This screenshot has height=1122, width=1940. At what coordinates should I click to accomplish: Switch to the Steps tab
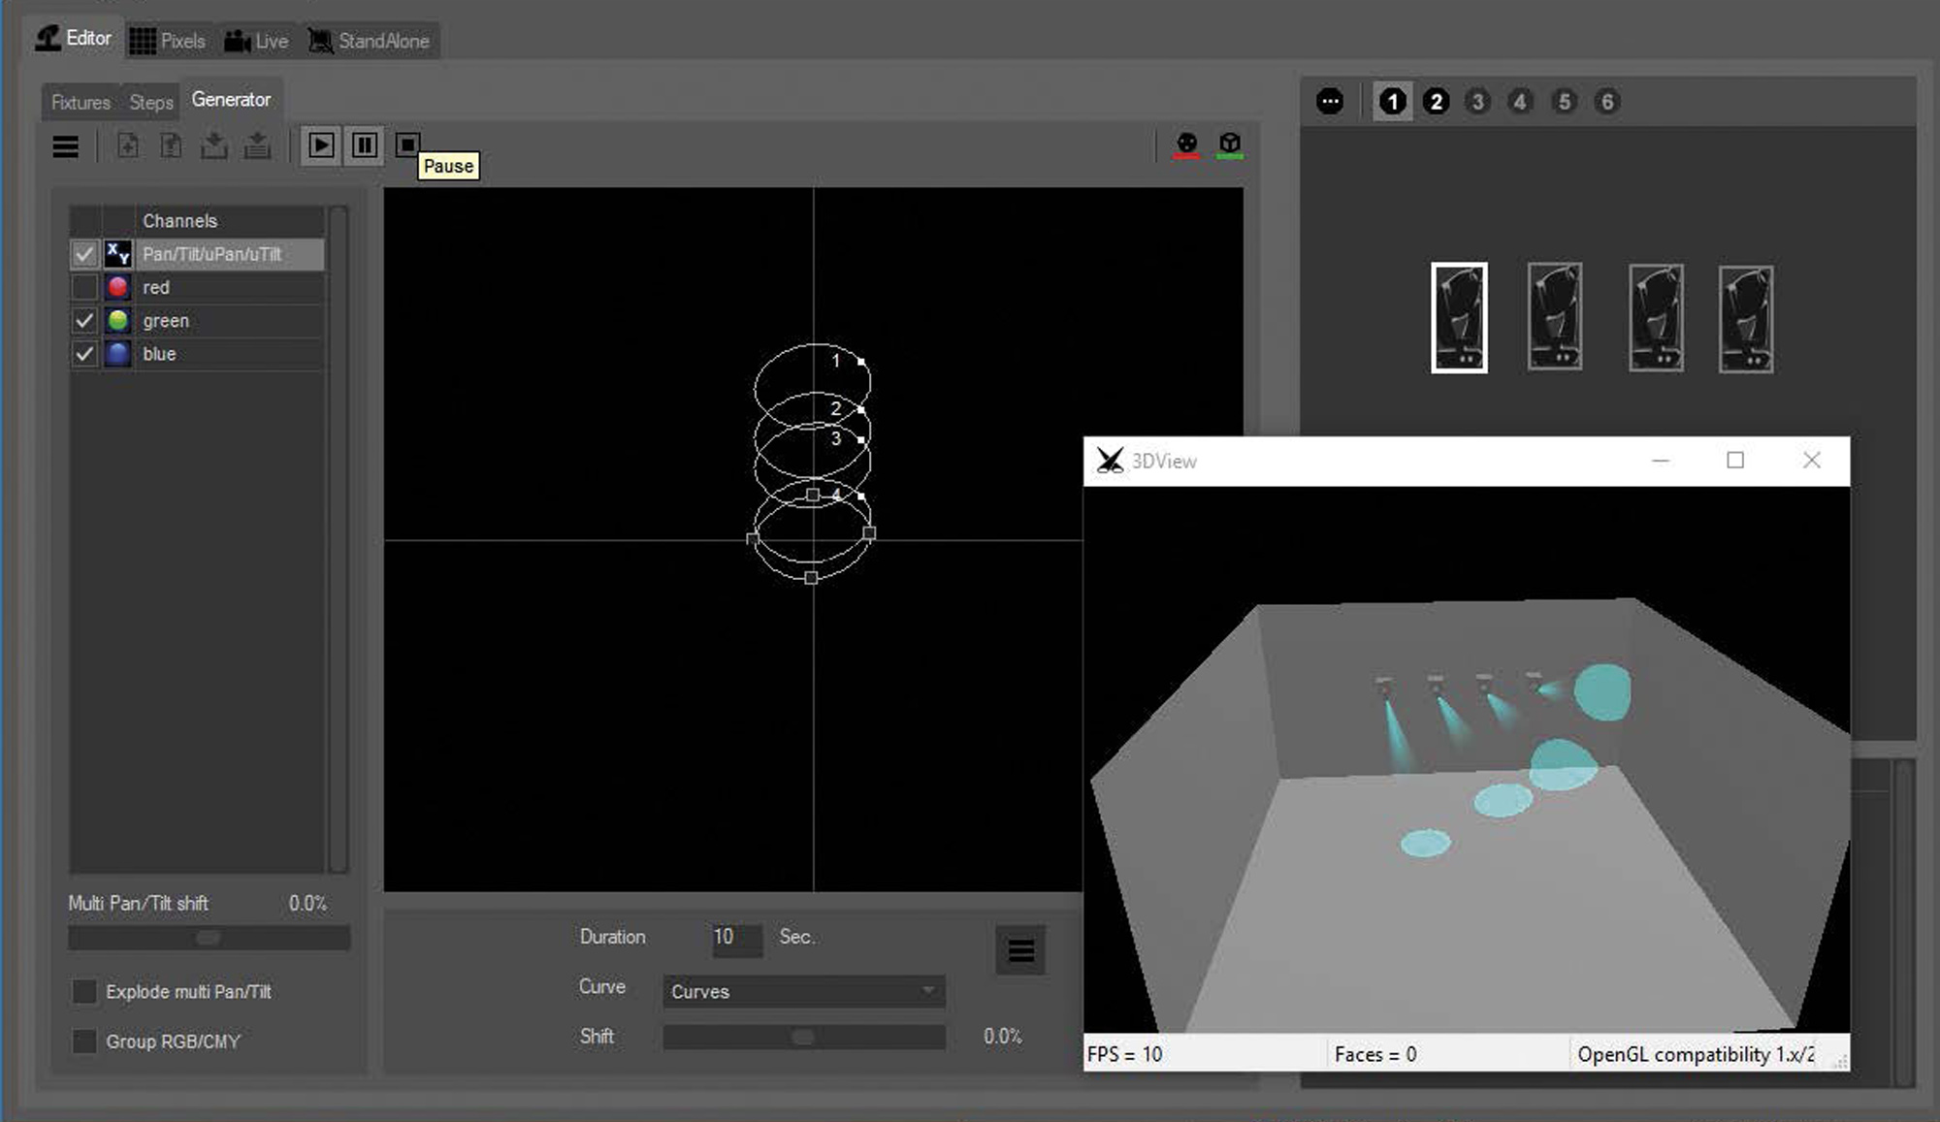[x=151, y=102]
